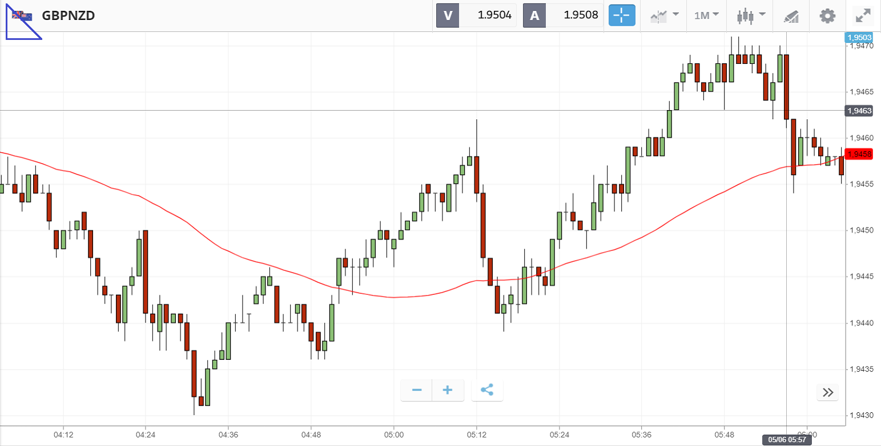Open chart settings gear
Image resolution: width=881 pixels, height=446 pixels.
point(827,15)
